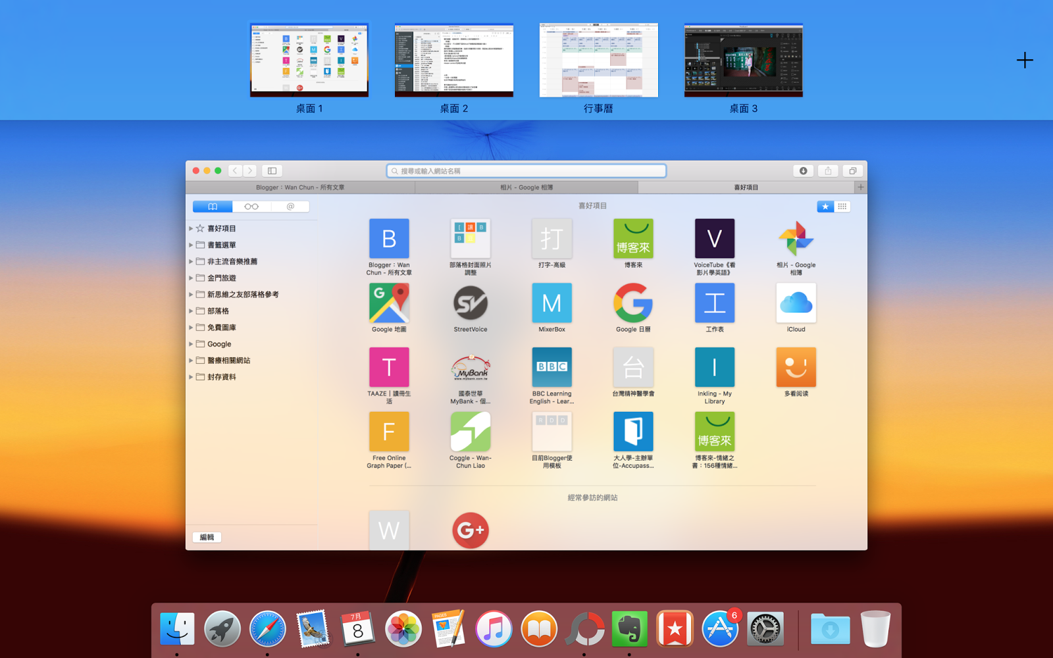Open the Coggle Wan-Chun Liao favorite
The height and width of the screenshot is (658, 1053).
point(471,432)
